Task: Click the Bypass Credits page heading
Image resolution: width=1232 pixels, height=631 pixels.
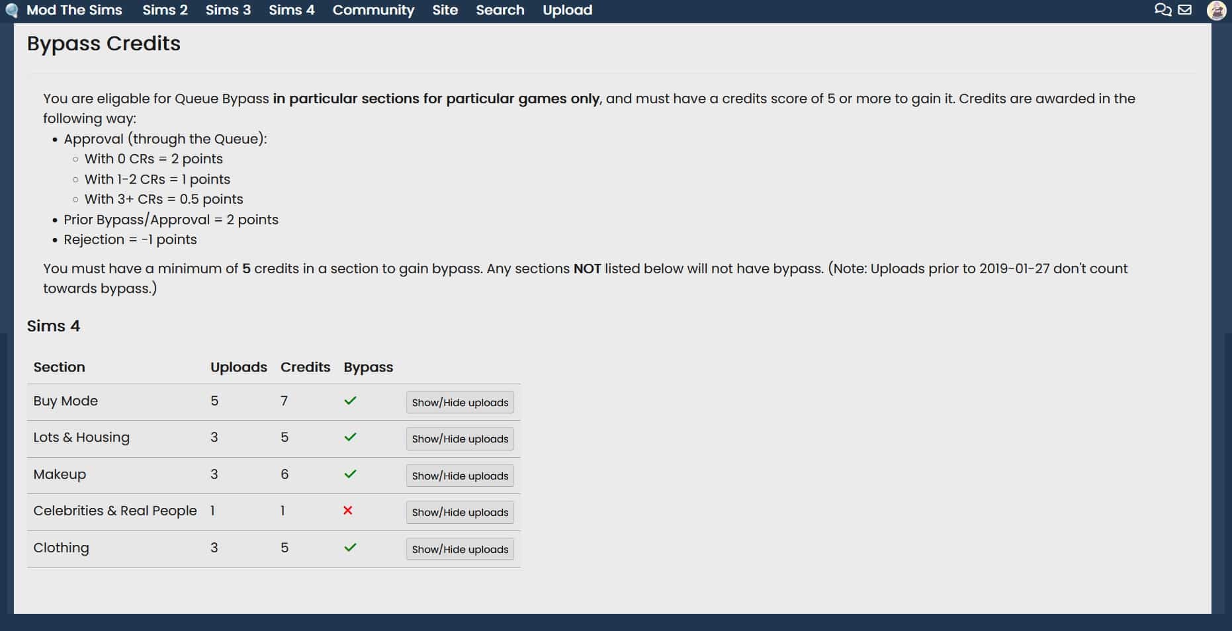Action: (x=104, y=44)
